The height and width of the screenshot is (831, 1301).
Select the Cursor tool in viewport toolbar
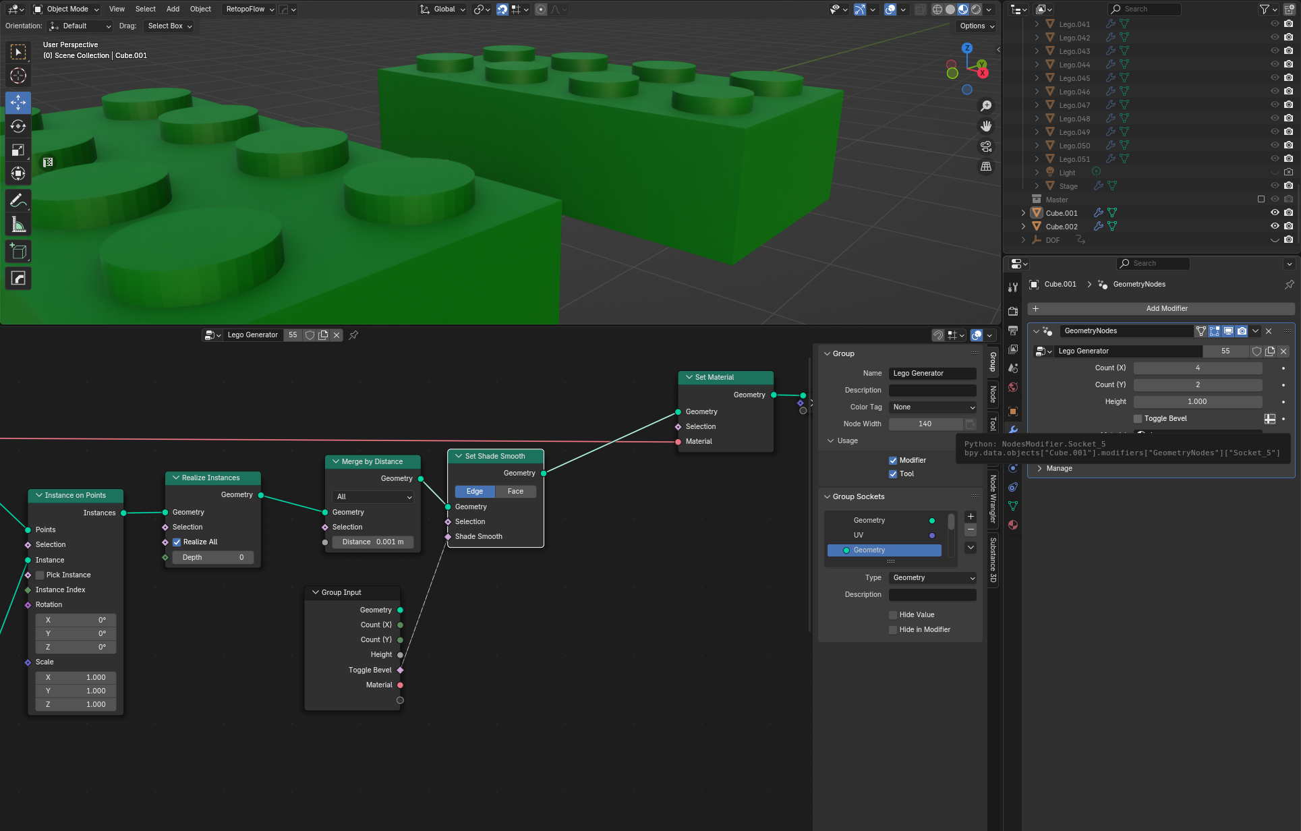[18, 76]
